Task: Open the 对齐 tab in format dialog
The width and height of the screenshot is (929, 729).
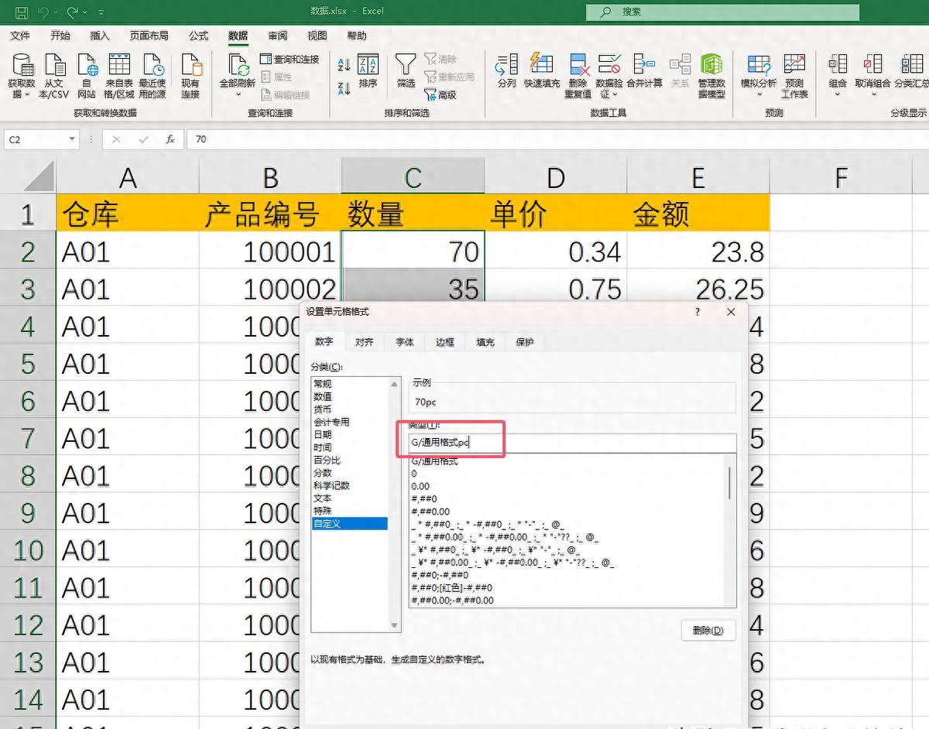Action: point(365,342)
